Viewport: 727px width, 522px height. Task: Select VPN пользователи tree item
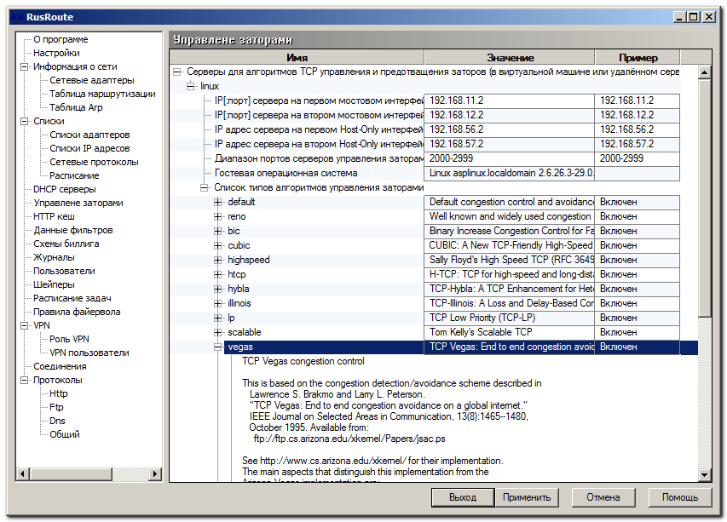click(x=89, y=353)
